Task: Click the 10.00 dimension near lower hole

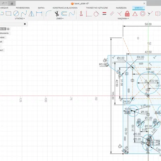Action: tap(128, 109)
